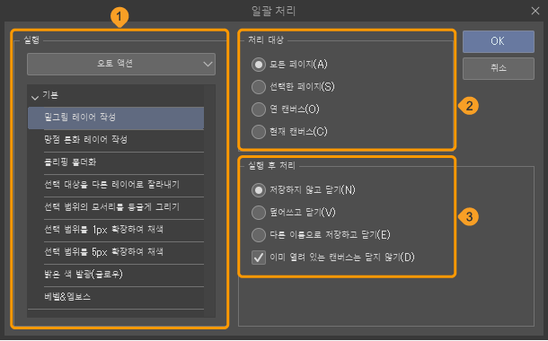Choose 저장하지 않고 닫기(N) option

pos(259,190)
